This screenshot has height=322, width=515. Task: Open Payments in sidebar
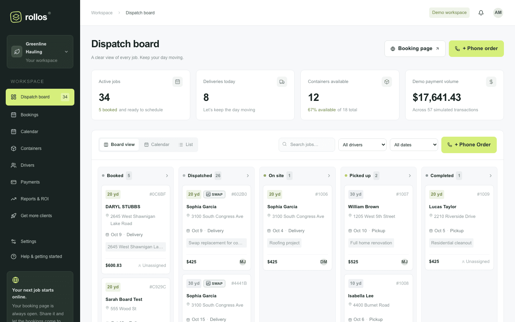pyautogui.click(x=40, y=182)
